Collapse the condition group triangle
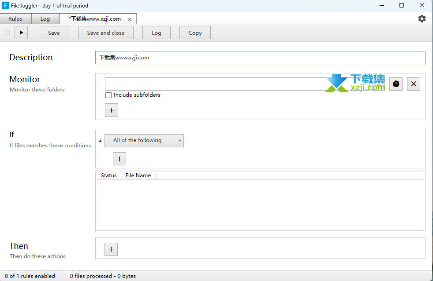Viewport: 433px width, 281px height. click(100, 141)
